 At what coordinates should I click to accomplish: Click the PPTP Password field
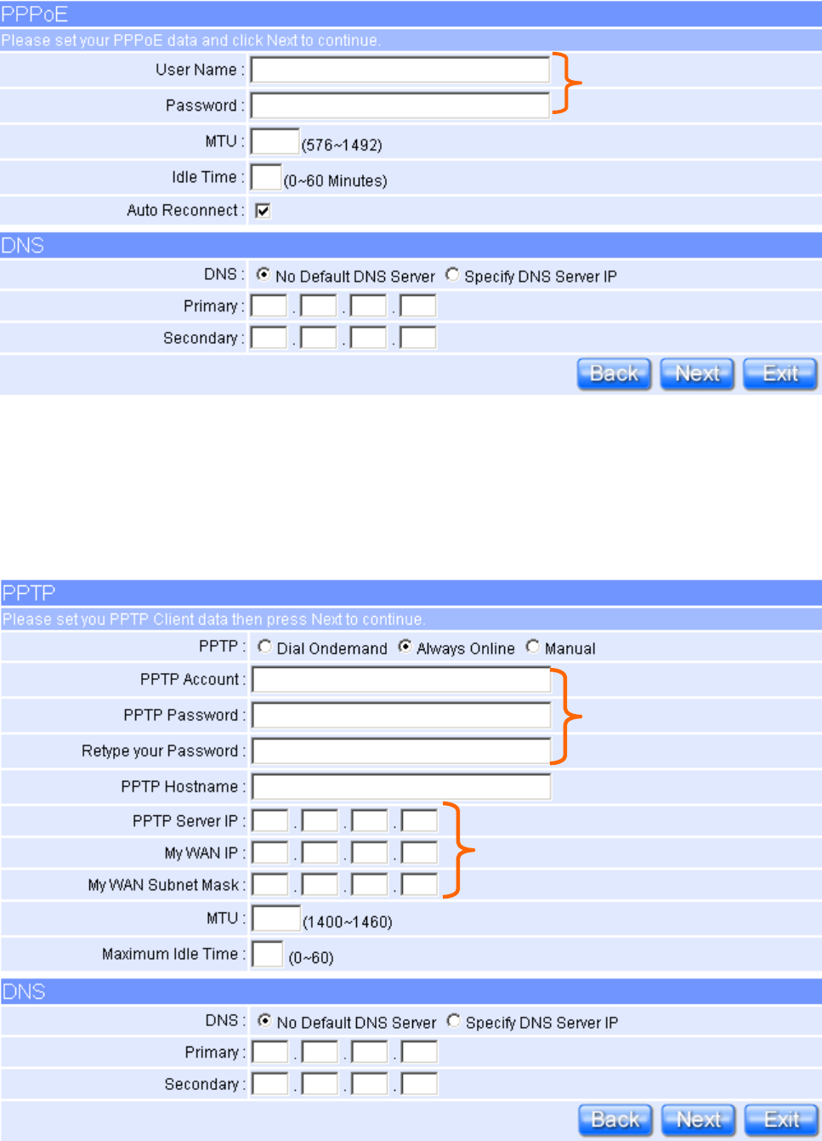pyautogui.click(x=401, y=716)
